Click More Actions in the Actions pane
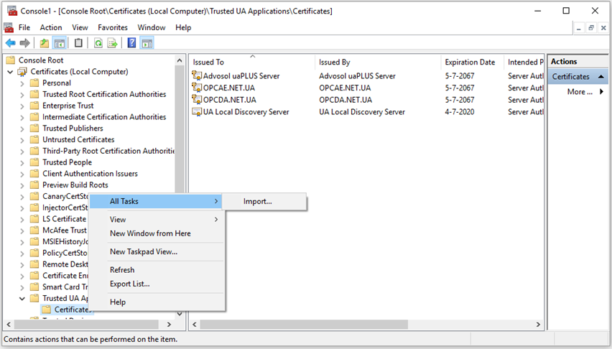The width and height of the screenshot is (612, 349). click(x=580, y=92)
